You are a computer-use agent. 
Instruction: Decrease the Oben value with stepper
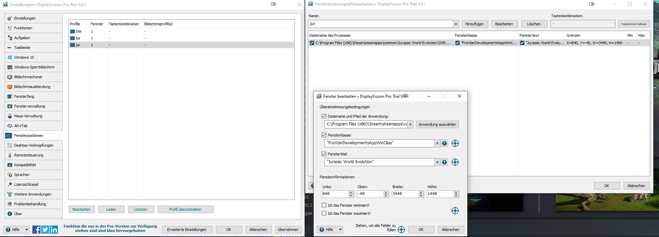click(x=386, y=196)
